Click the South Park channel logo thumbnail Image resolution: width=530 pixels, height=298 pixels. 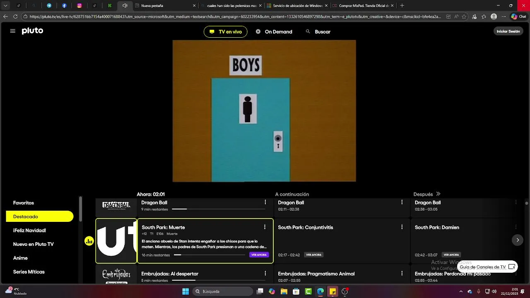pyautogui.click(x=116, y=241)
